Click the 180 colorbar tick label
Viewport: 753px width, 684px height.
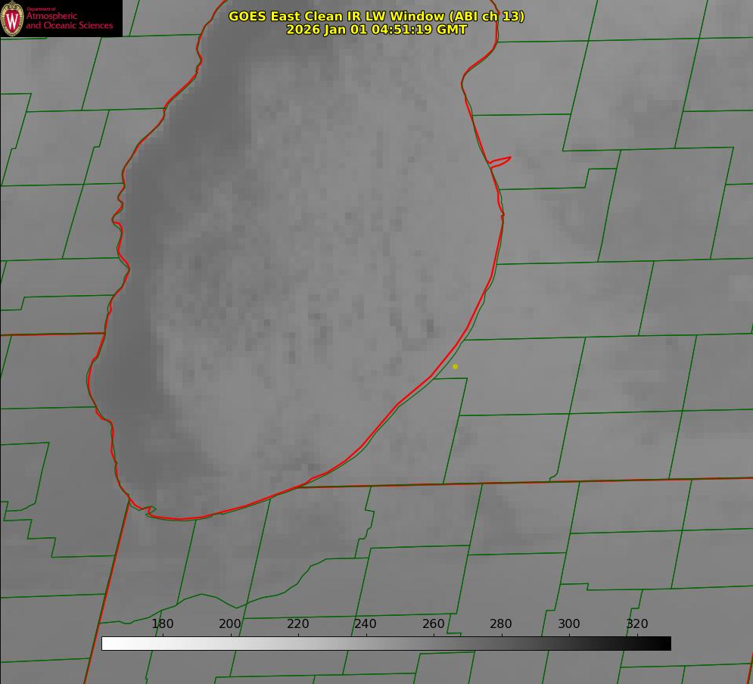(163, 624)
